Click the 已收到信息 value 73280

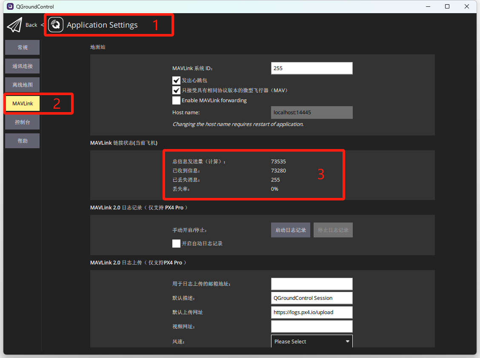point(278,171)
